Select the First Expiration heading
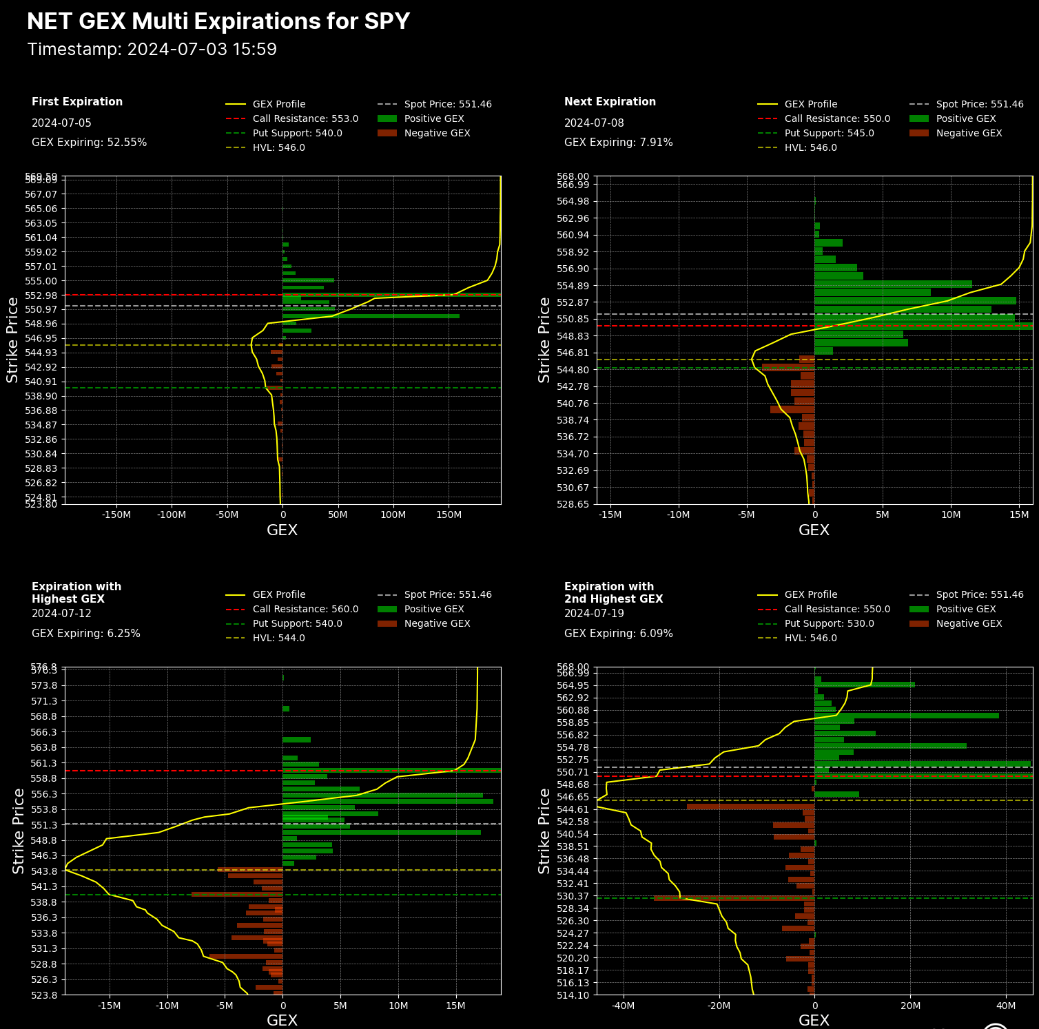1039x1029 pixels. coord(77,102)
